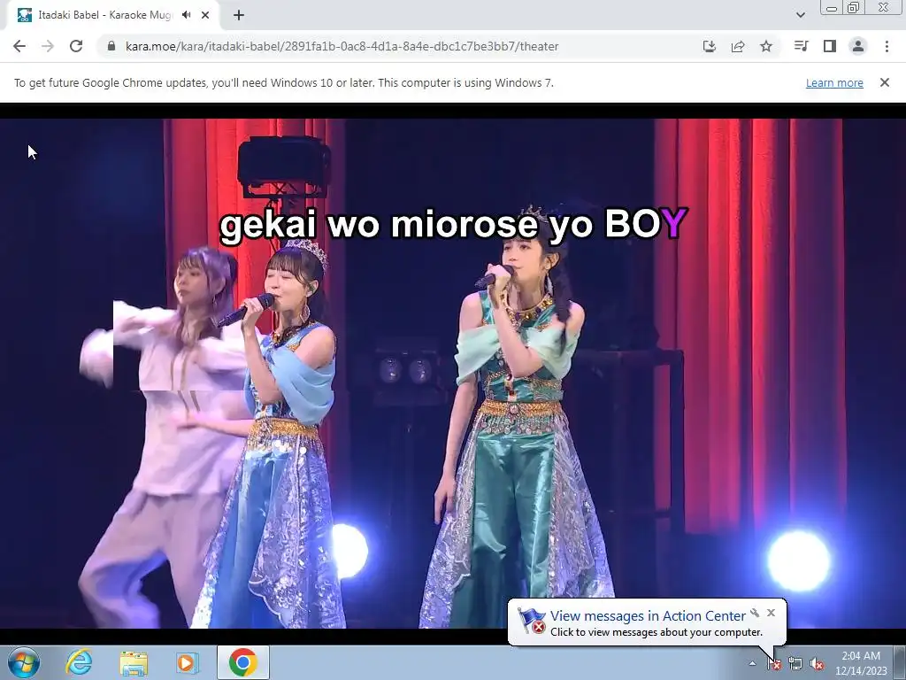Open Chrome profile avatar menu
This screenshot has height=680, width=906.
click(858, 46)
